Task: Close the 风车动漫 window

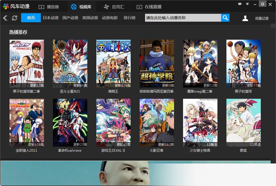Action: pos(270,4)
